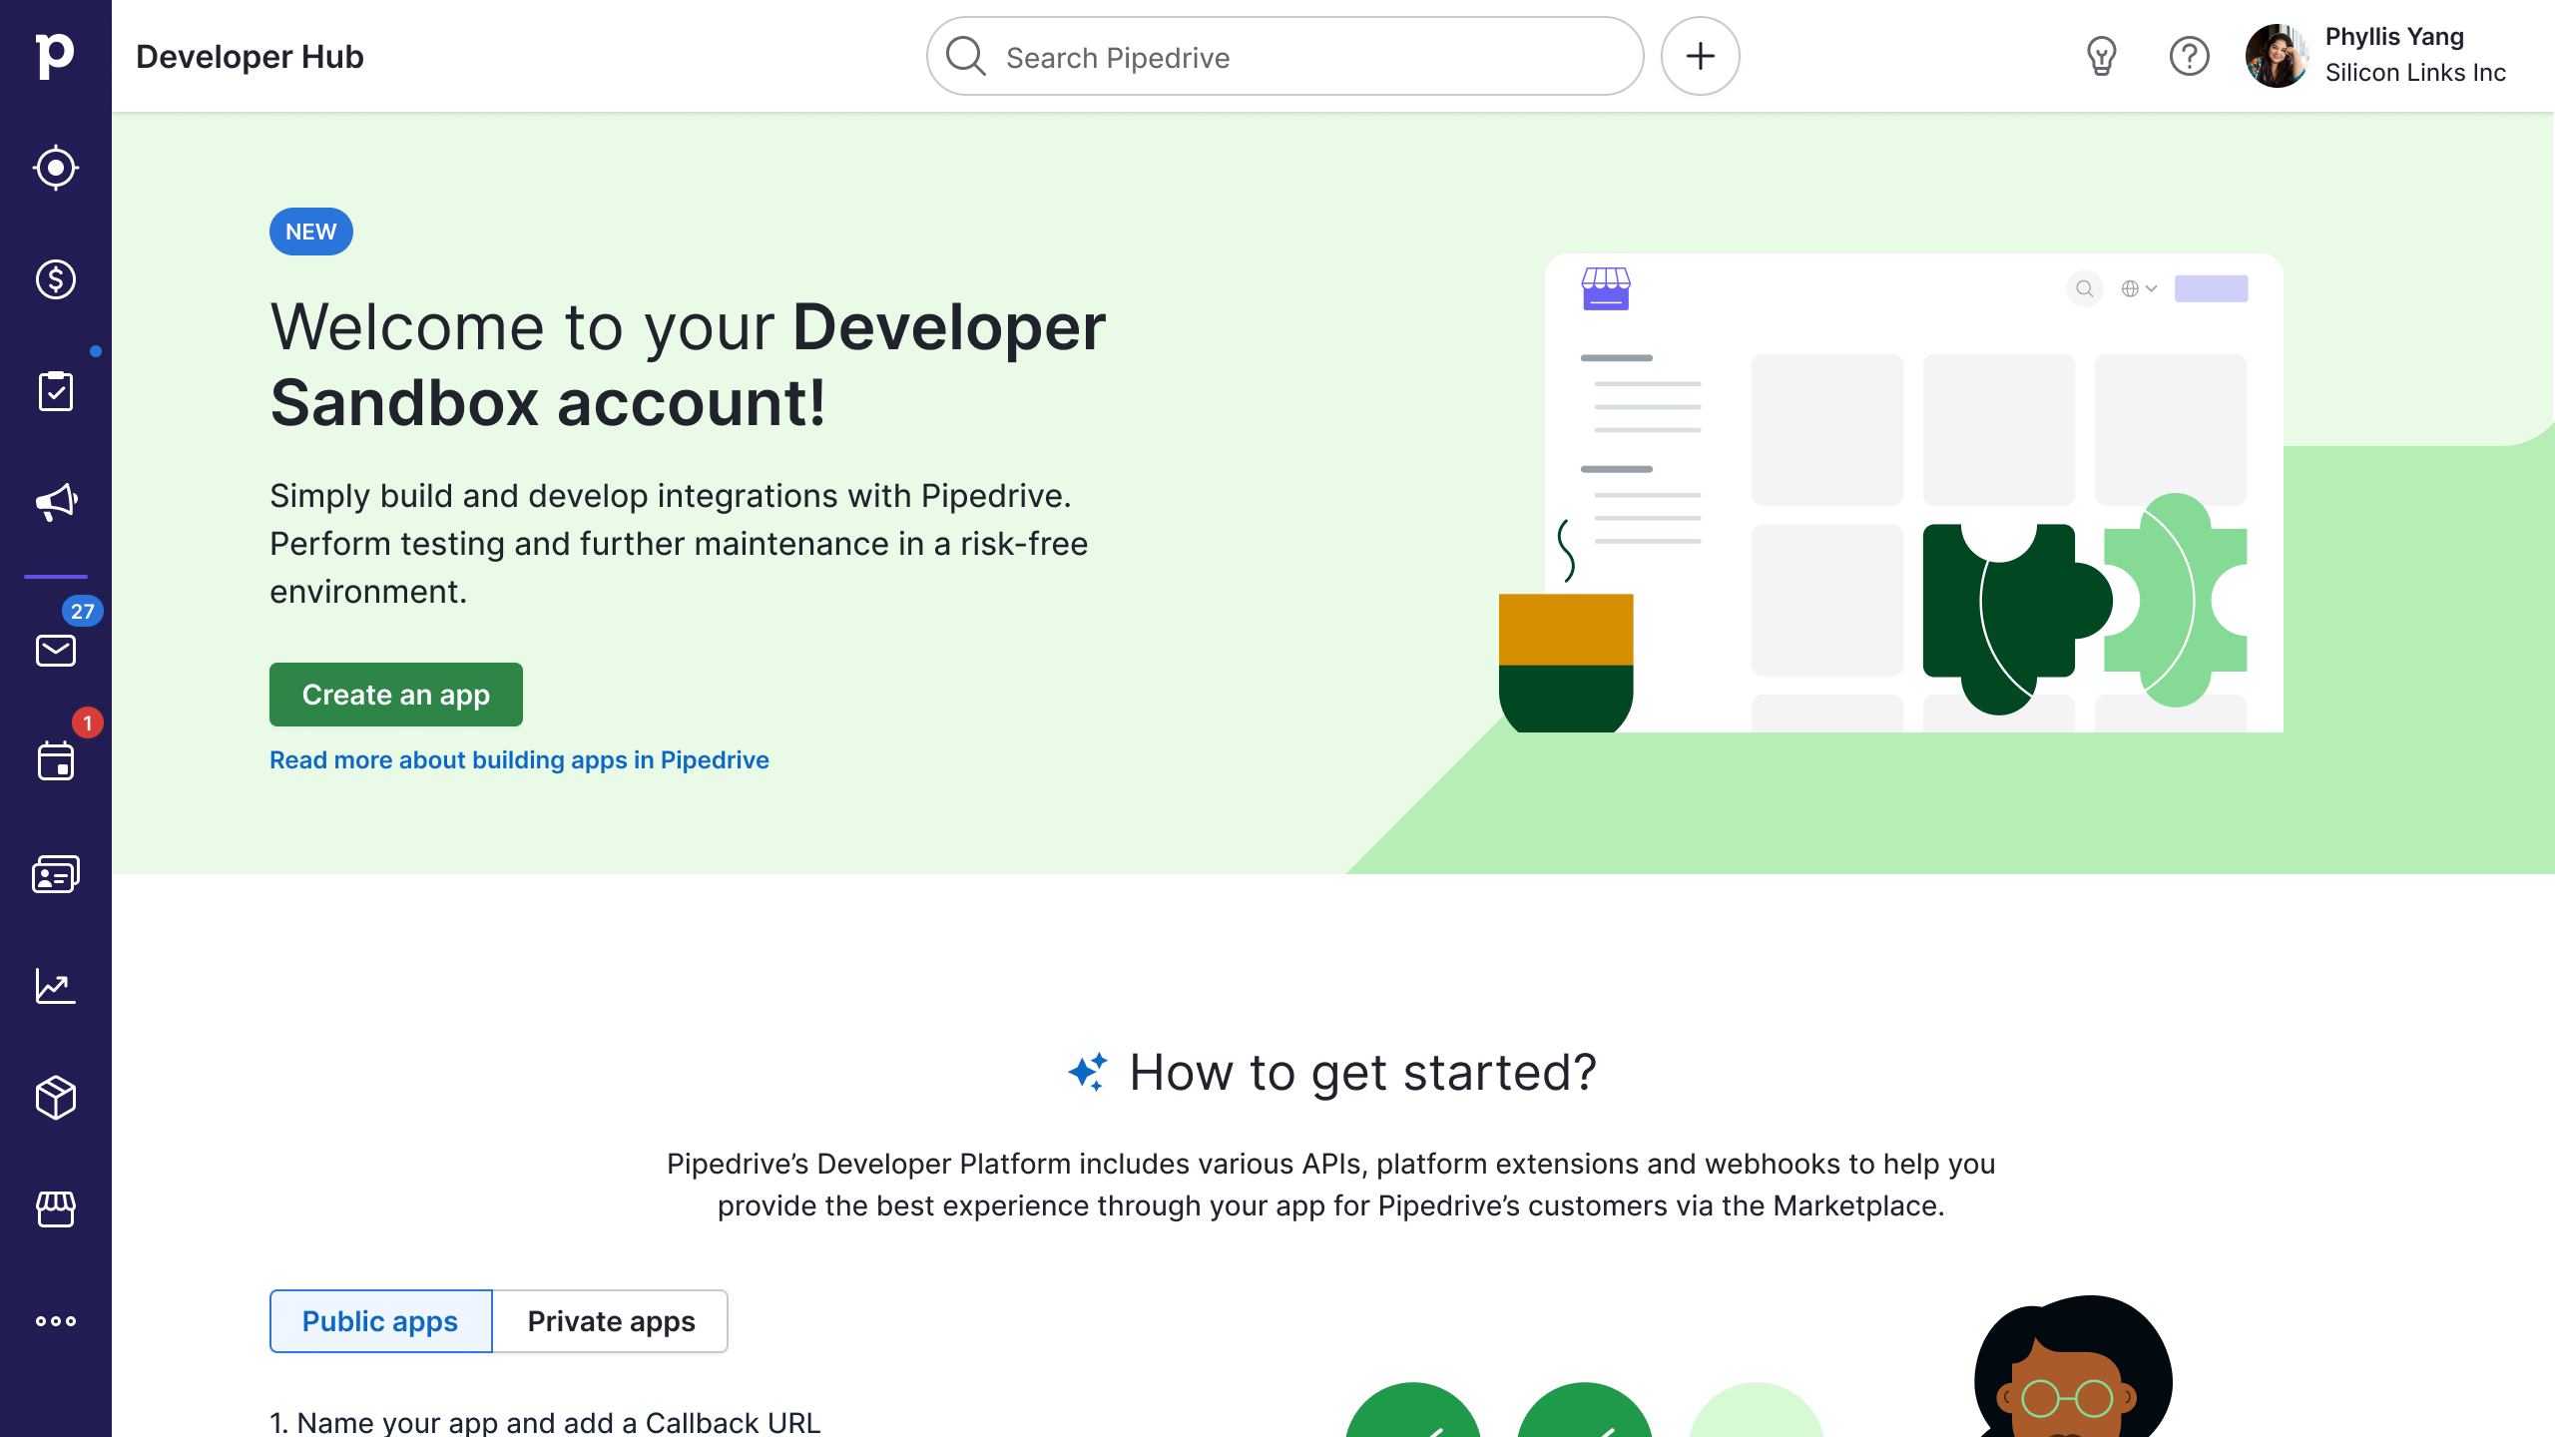The image size is (2555, 1437).
Task: Open the Deals/Sales navigation icon
Action: 55,279
